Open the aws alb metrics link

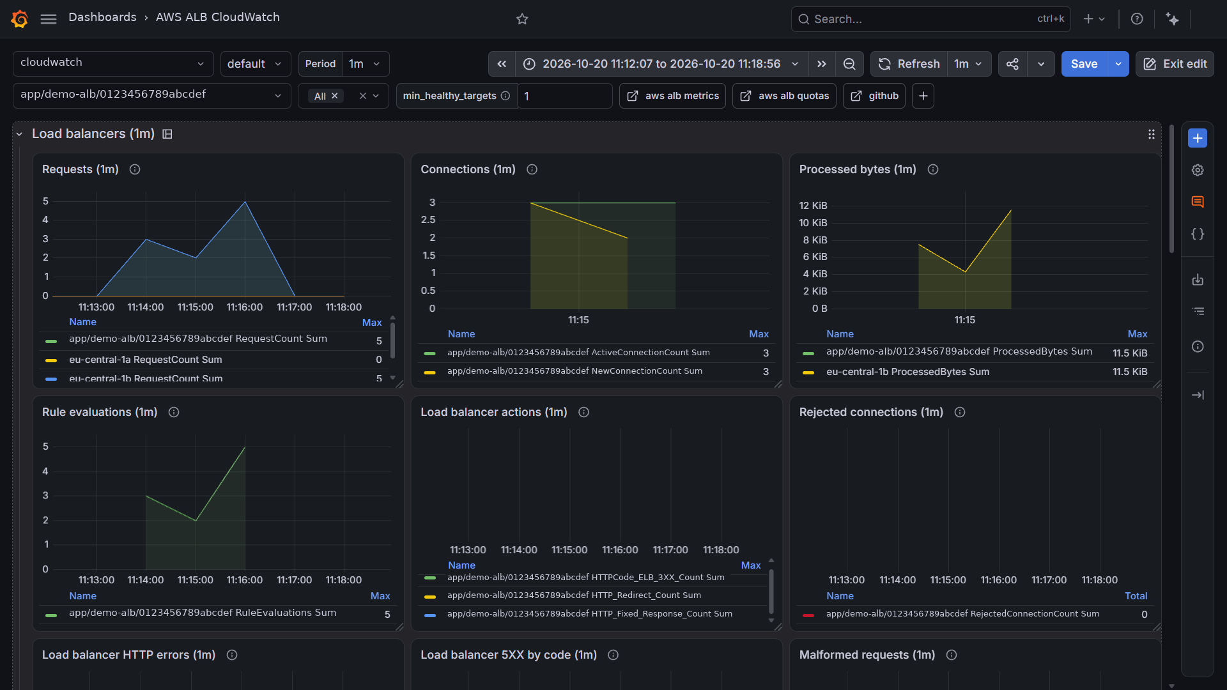point(672,96)
